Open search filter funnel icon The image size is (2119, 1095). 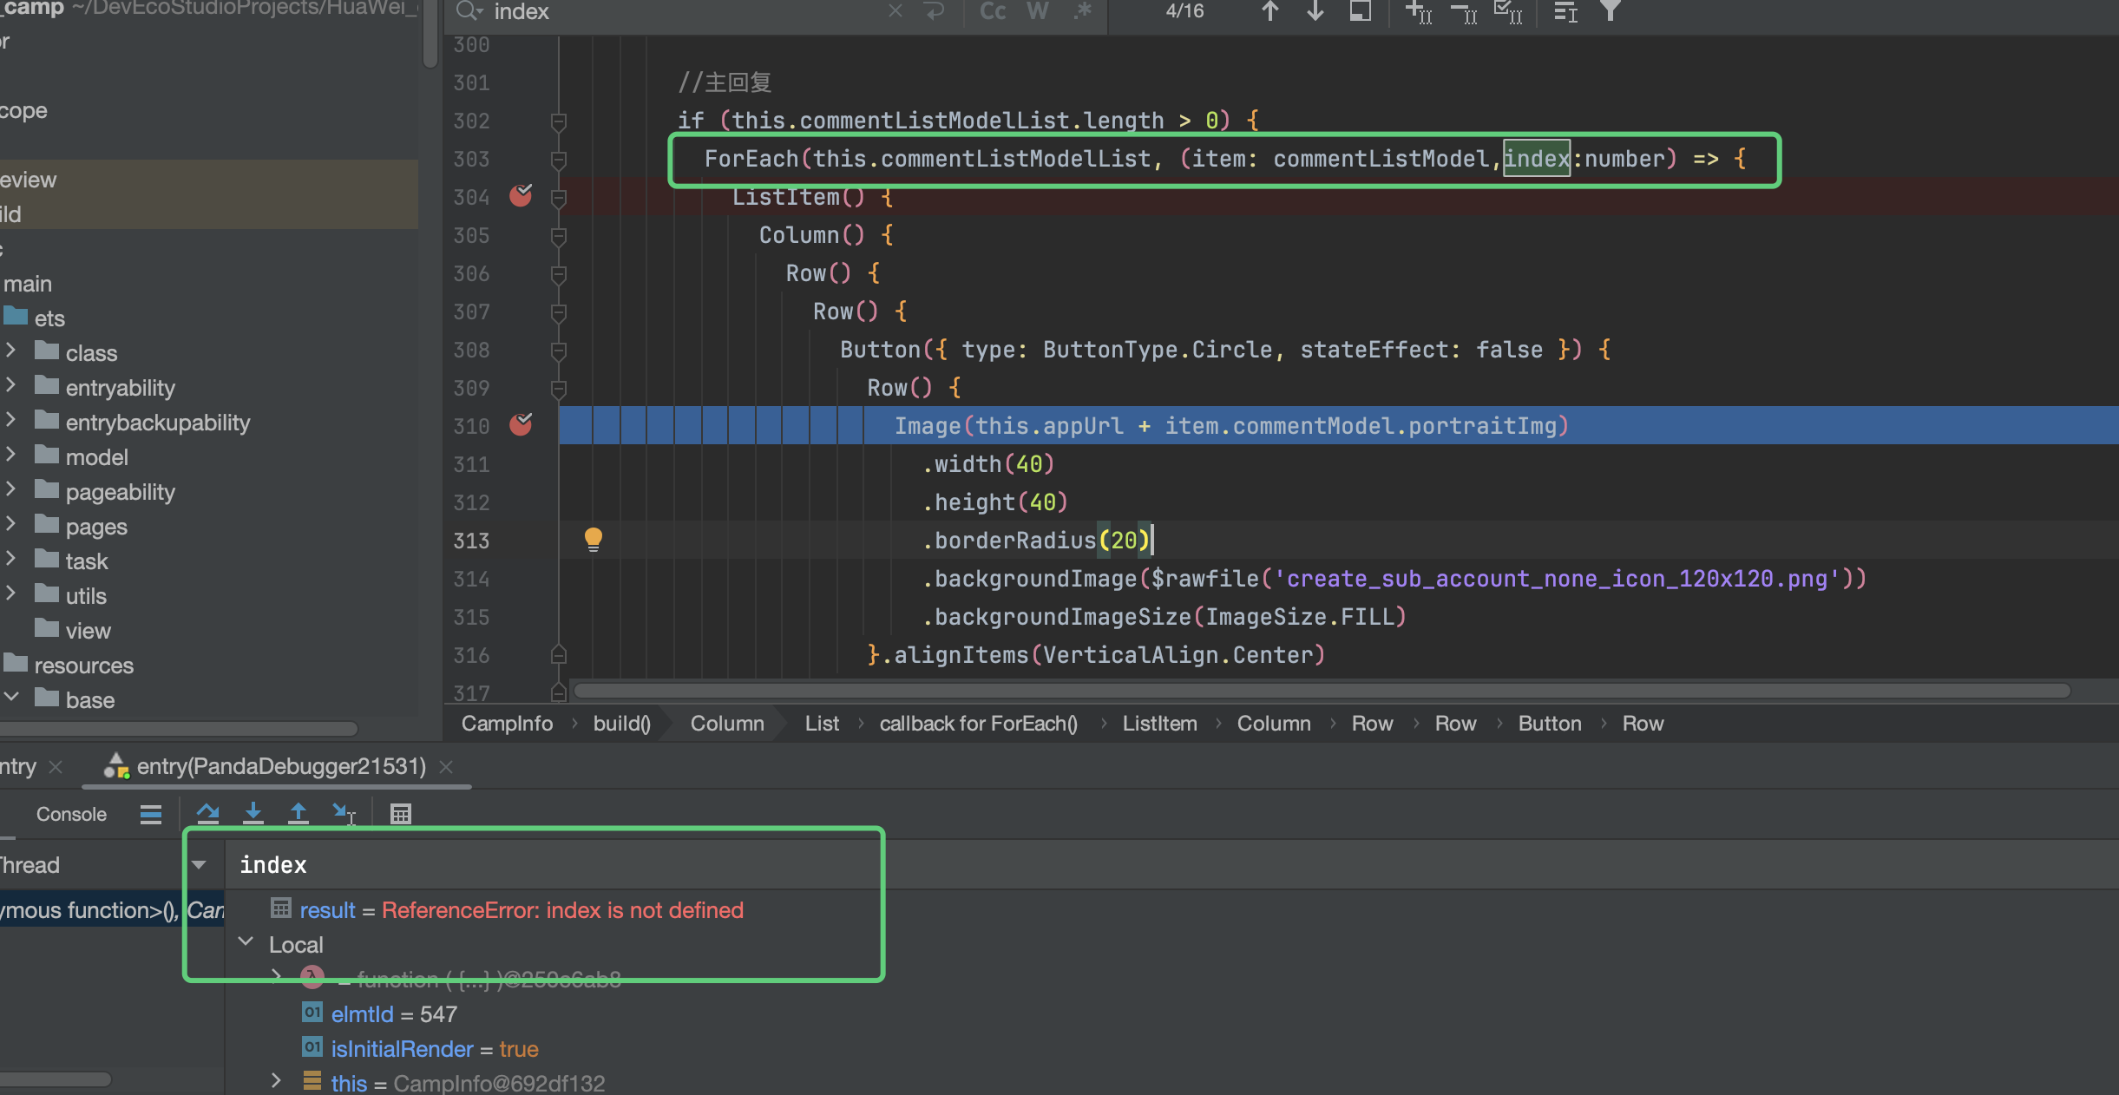1611,11
